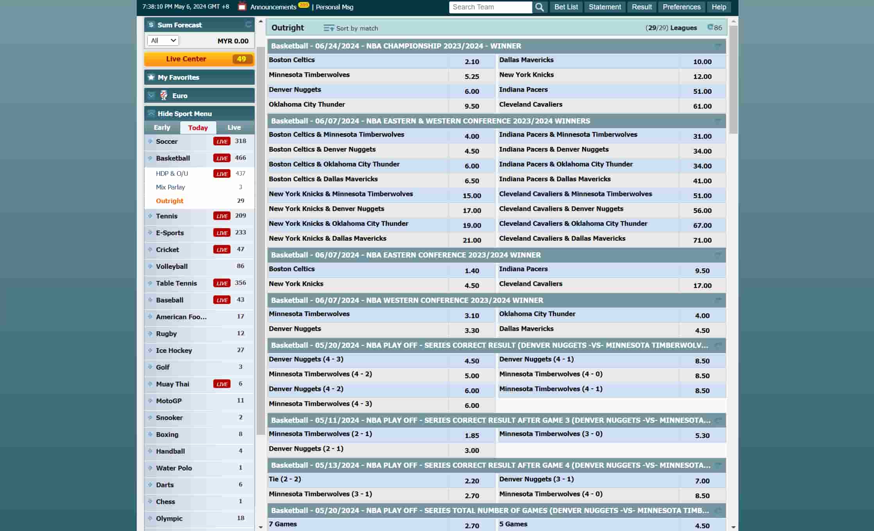874x531 pixels.
Task: Click the main content vertical scrollbar thumb
Action: coord(733,80)
